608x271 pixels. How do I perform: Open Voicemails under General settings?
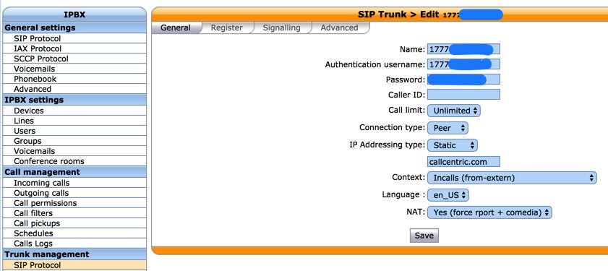74,69
